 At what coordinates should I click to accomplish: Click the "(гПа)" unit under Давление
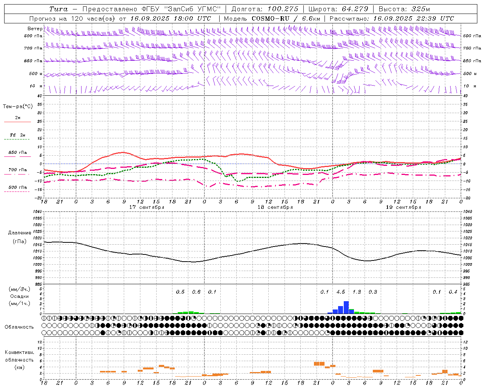[x=20, y=241]
